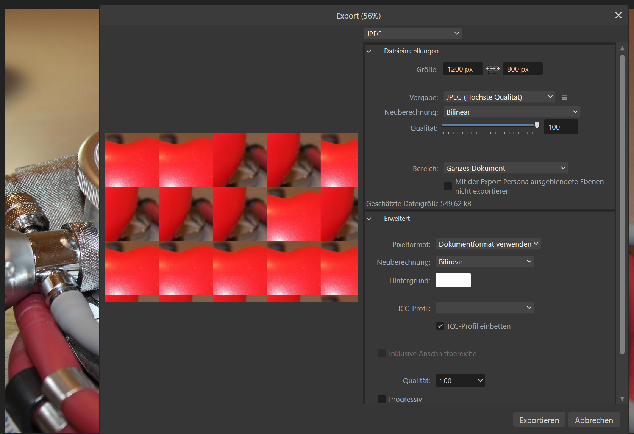Toggle Inklusive Anschnittbereiche checkbox
The width and height of the screenshot is (634, 434).
[381, 353]
